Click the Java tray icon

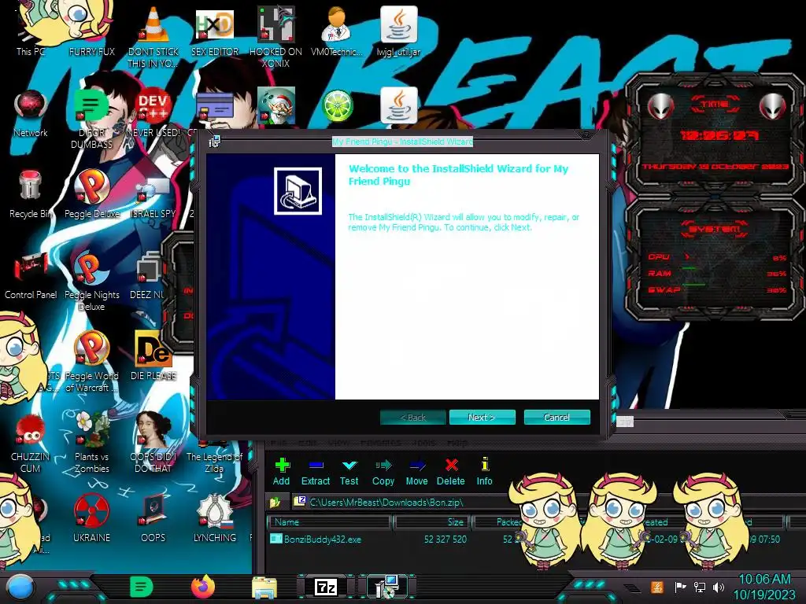click(x=656, y=587)
